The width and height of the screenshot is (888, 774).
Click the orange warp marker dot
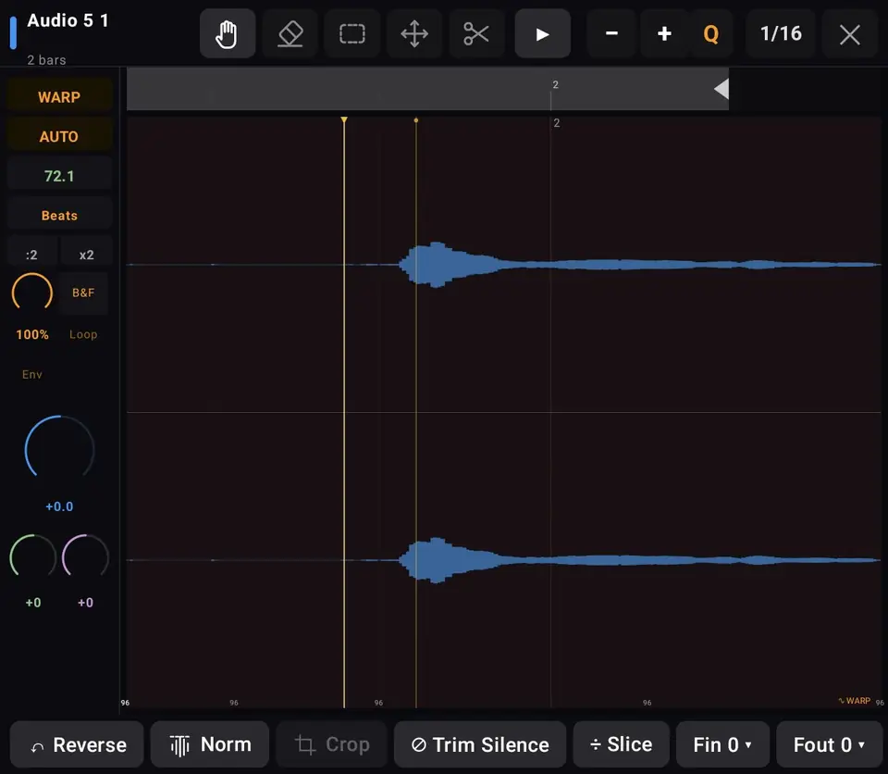(x=416, y=120)
